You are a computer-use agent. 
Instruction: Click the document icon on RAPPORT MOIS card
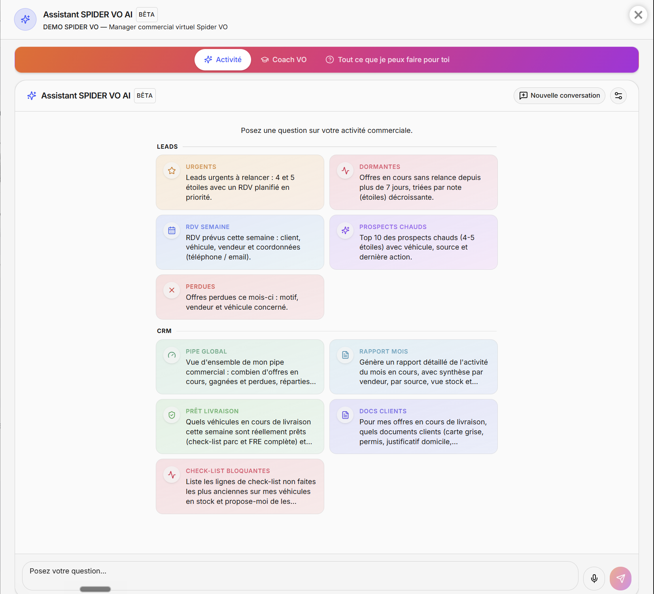tap(345, 355)
